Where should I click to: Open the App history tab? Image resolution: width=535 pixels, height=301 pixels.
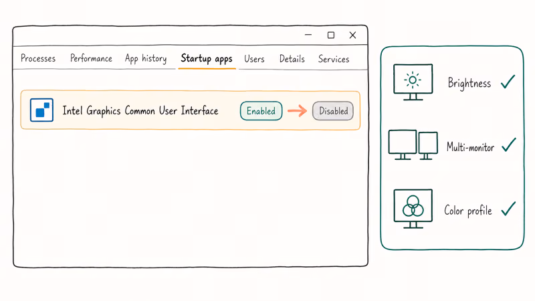(146, 59)
